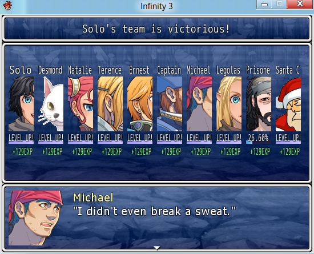Viewport: 314px width, 254px height.
Task: Click Michael's large face in dialogue box
Action: point(35,218)
